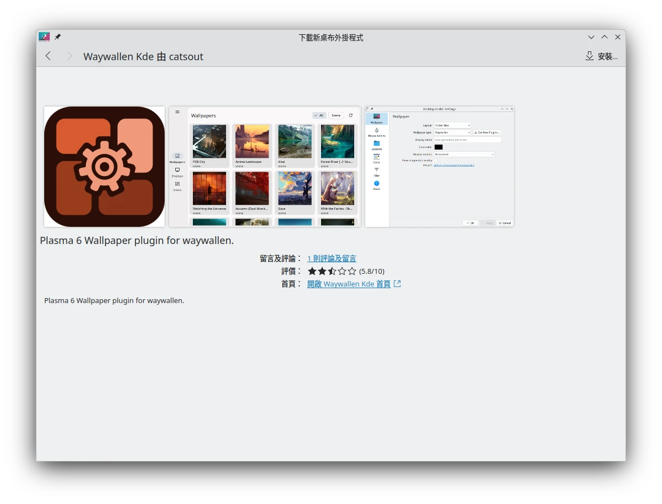This screenshot has width=662, height=504.
Task: Click the 首頁 homepage label
Action: click(x=292, y=284)
